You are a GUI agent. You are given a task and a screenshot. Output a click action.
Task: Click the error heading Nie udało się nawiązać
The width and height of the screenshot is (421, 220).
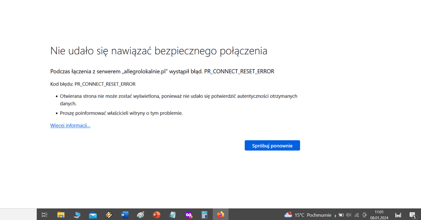pyautogui.click(x=159, y=51)
